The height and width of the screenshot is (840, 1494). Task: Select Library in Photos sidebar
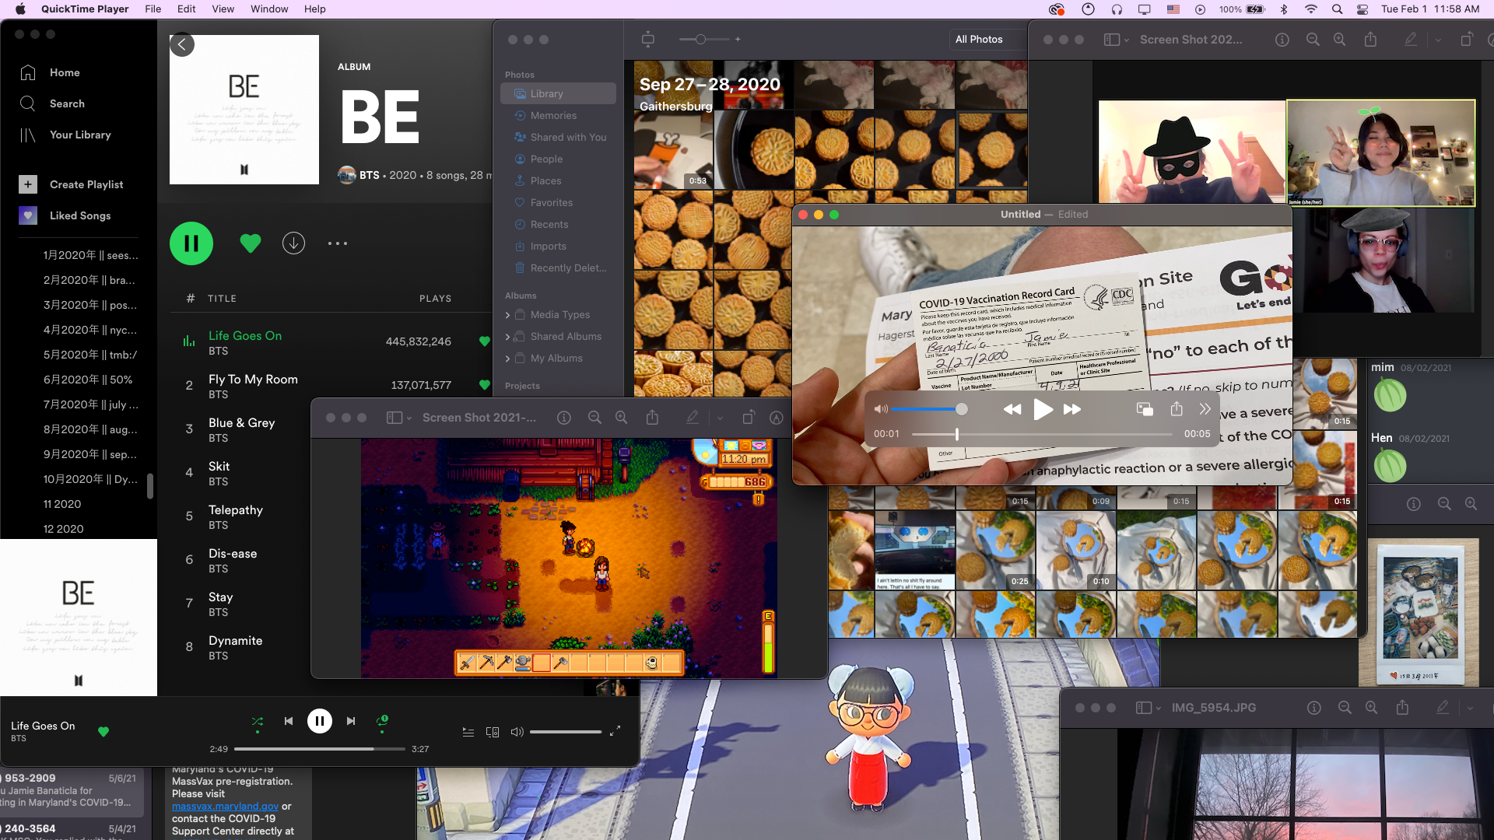point(559,93)
